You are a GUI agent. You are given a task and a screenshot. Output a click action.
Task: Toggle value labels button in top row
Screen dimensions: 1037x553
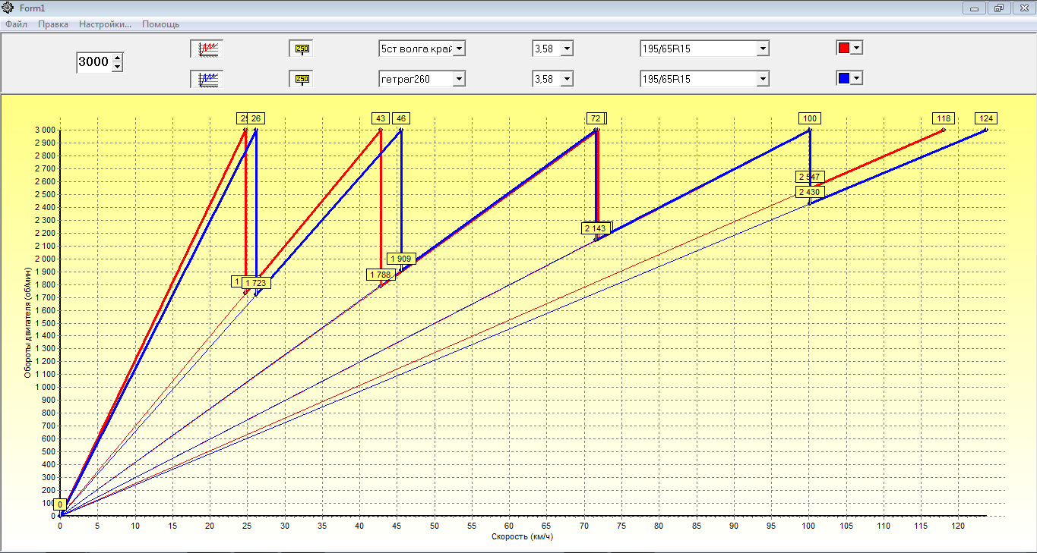tap(302, 49)
